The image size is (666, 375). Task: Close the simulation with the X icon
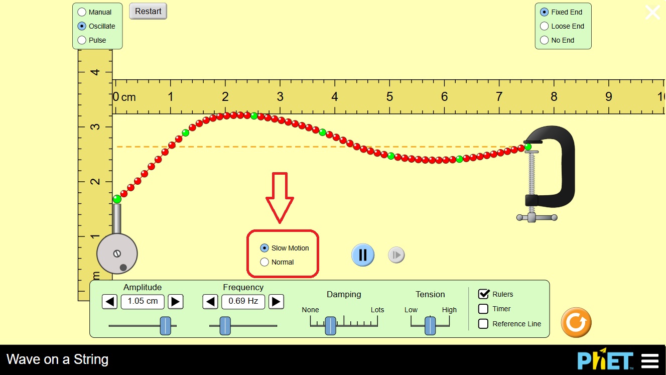click(652, 13)
